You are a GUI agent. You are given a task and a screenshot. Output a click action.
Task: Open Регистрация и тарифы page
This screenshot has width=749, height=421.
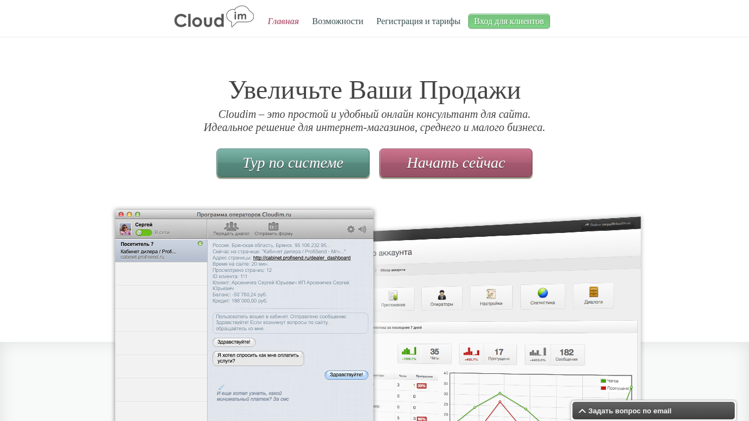[x=418, y=21]
